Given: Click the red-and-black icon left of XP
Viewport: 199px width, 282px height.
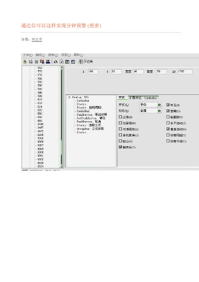Looking at the screenshot, I should (x=42, y=62).
